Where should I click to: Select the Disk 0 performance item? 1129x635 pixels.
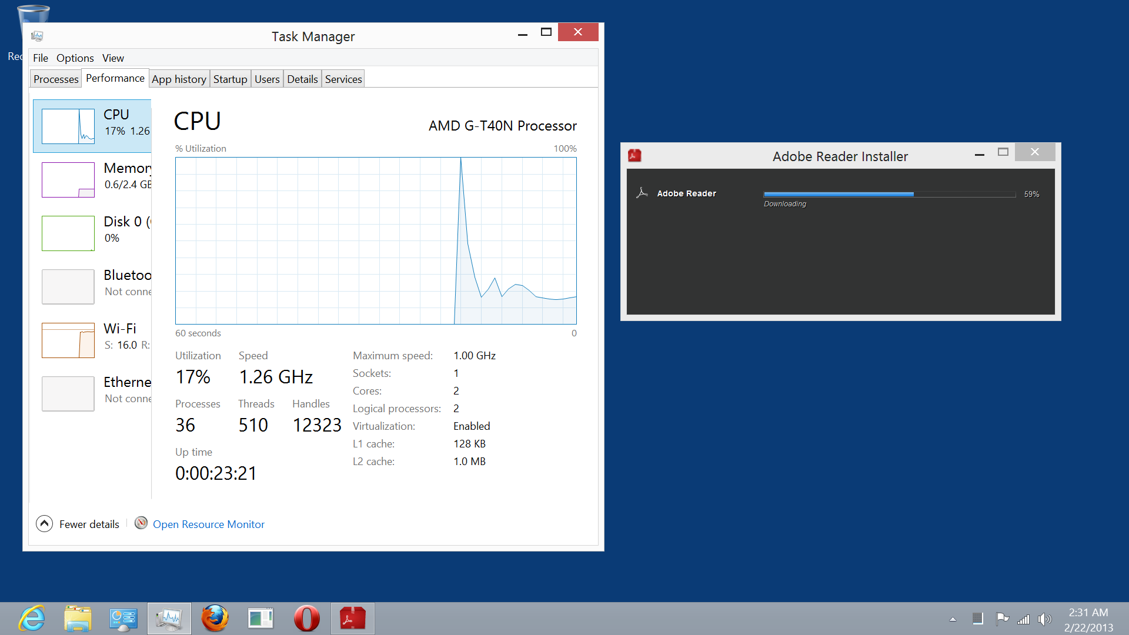[x=92, y=233]
